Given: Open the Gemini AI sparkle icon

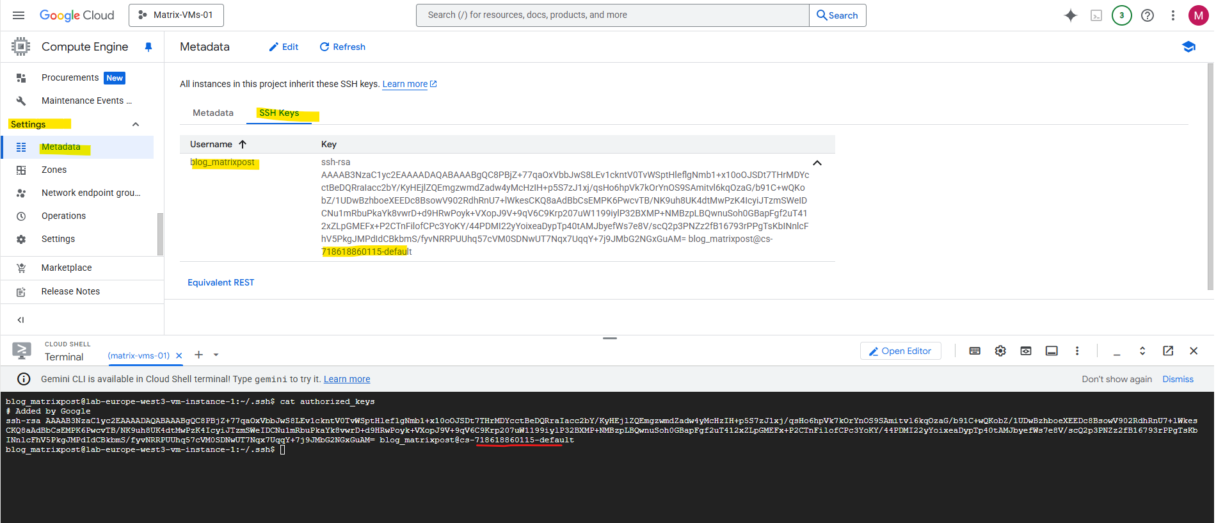Looking at the screenshot, I should pyautogui.click(x=1071, y=15).
